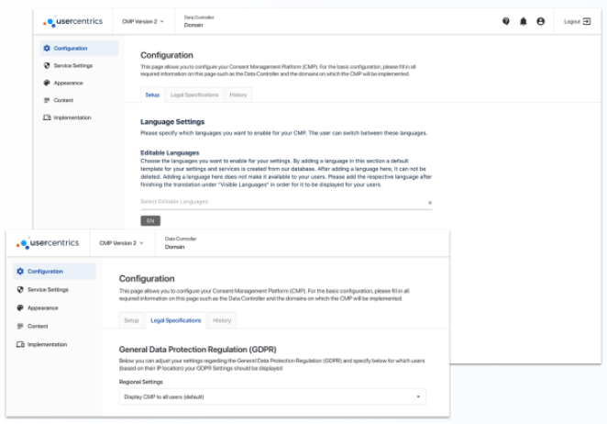Click the EN language chip
Screen dimensions: 607x424
pos(150,221)
